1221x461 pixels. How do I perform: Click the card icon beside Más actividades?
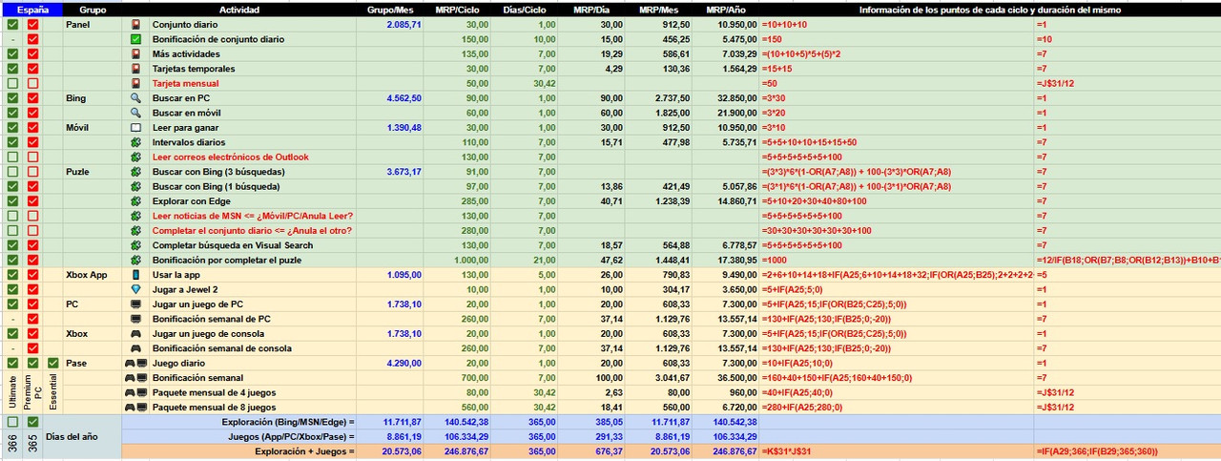pyautogui.click(x=135, y=54)
